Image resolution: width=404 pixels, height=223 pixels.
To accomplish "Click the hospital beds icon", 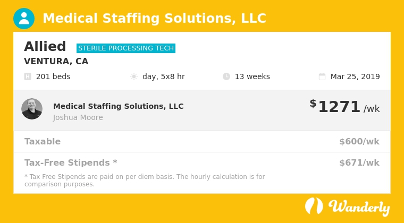I will pyautogui.click(x=28, y=76).
